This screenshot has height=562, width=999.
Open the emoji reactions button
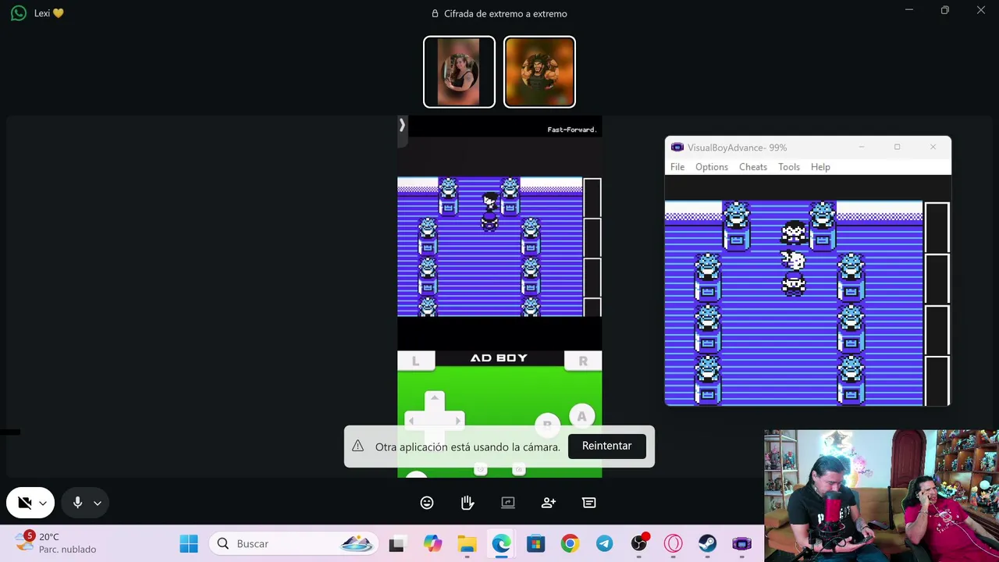[x=427, y=503]
